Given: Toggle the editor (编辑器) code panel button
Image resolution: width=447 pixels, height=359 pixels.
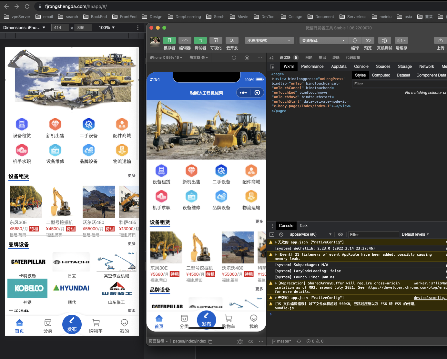Looking at the screenshot, I should tap(185, 40).
